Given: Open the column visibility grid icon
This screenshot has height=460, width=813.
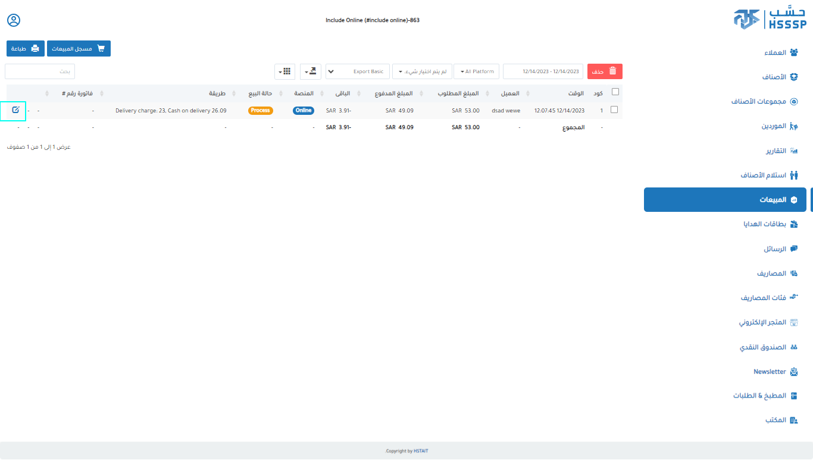Looking at the screenshot, I should point(285,71).
